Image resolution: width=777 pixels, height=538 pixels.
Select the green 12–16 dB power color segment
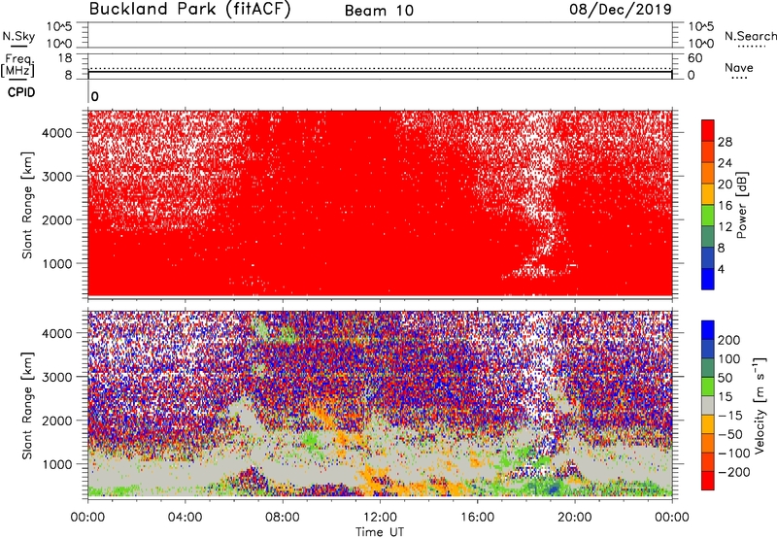click(x=708, y=216)
